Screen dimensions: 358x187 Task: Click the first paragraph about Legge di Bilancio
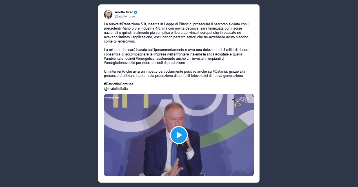[x=177, y=33]
